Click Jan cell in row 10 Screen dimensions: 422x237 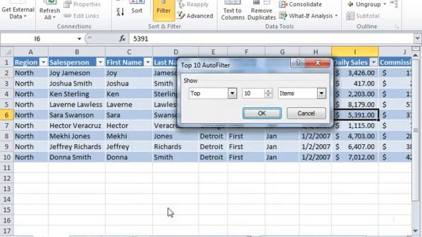tap(282, 157)
